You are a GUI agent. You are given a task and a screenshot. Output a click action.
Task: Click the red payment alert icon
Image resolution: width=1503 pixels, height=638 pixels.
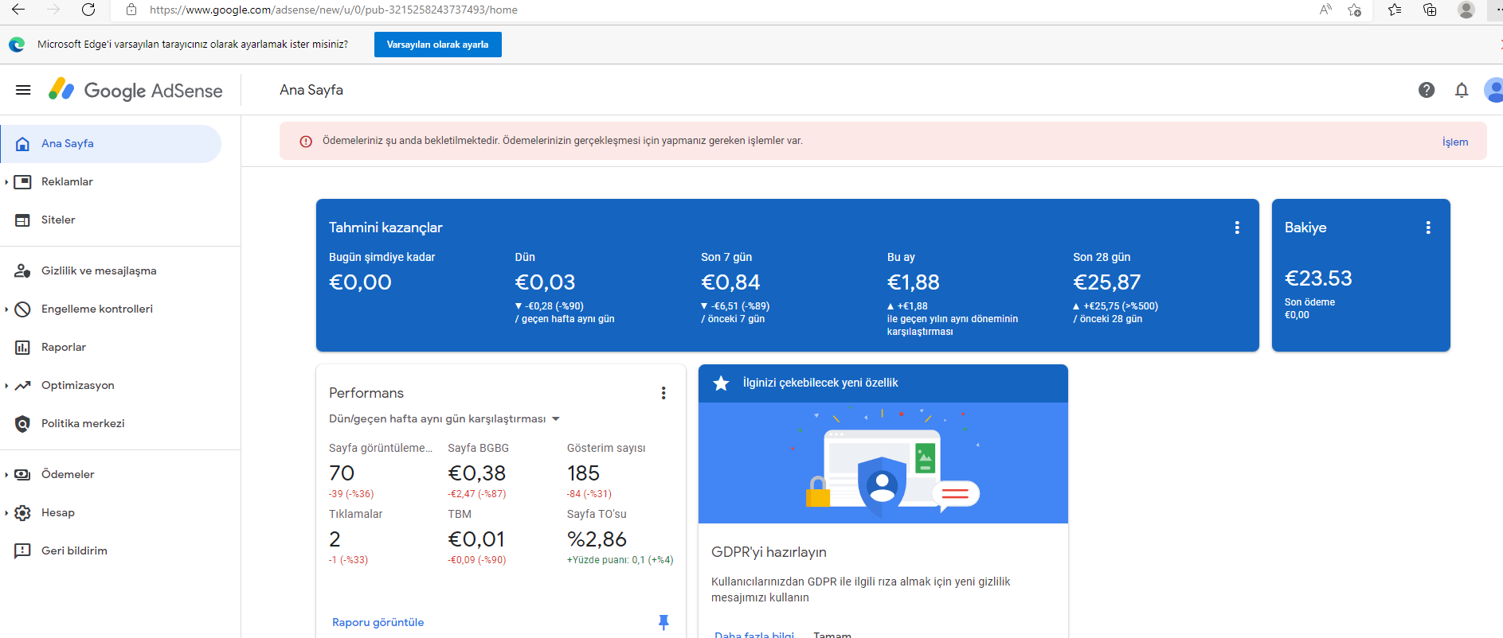point(306,142)
